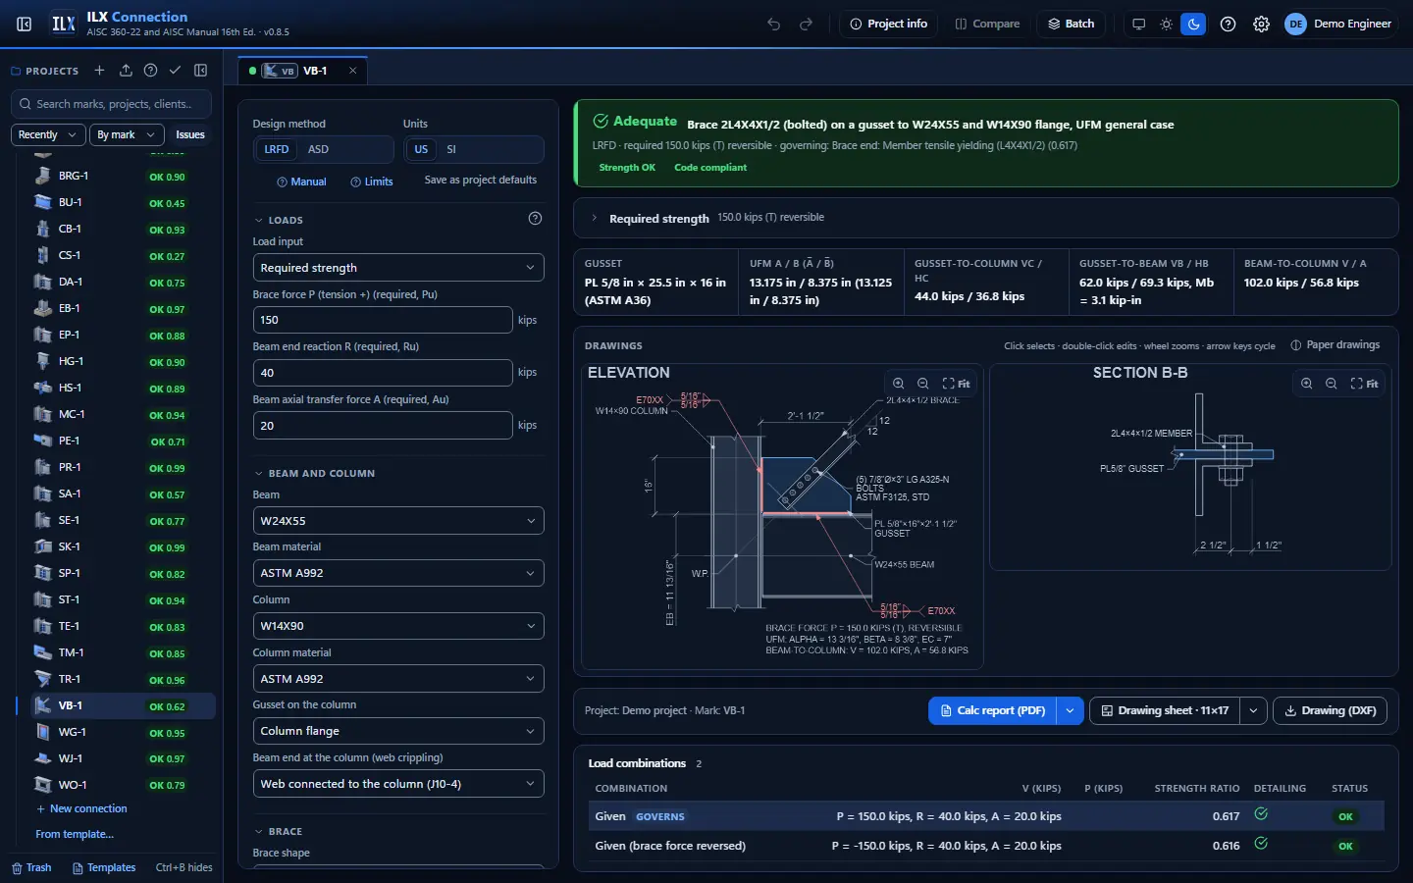Viewport: 1413px width, 883px height.
Task: Select the LRFD design method
Action: (277, 149)
